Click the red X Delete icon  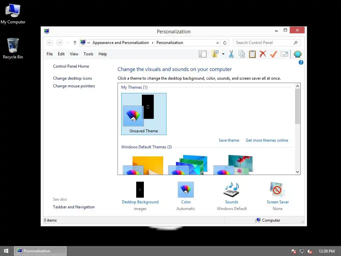tap(263, 54)
